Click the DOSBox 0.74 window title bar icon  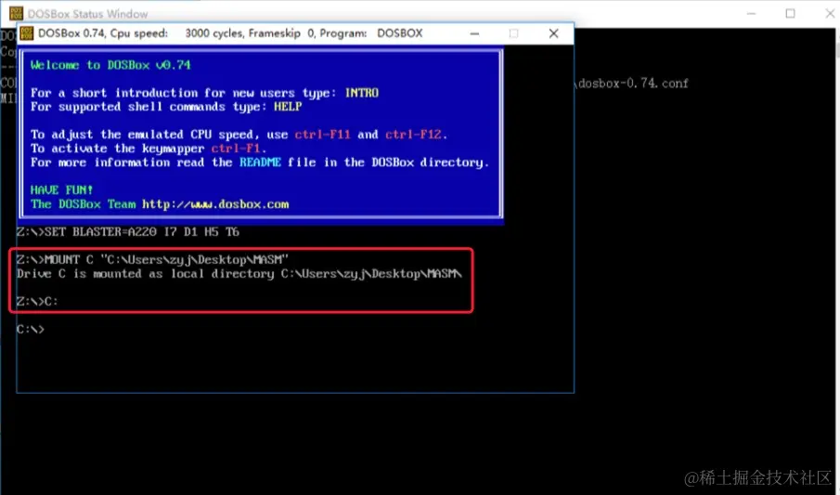click(x=26, y=33)
